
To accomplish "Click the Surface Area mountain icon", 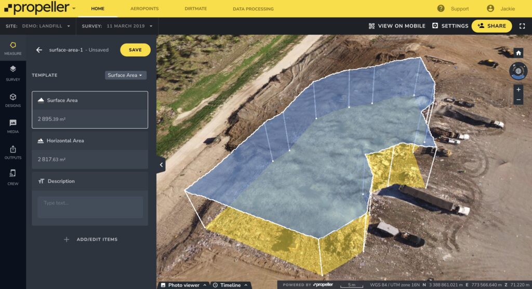I will click(41, 100).
